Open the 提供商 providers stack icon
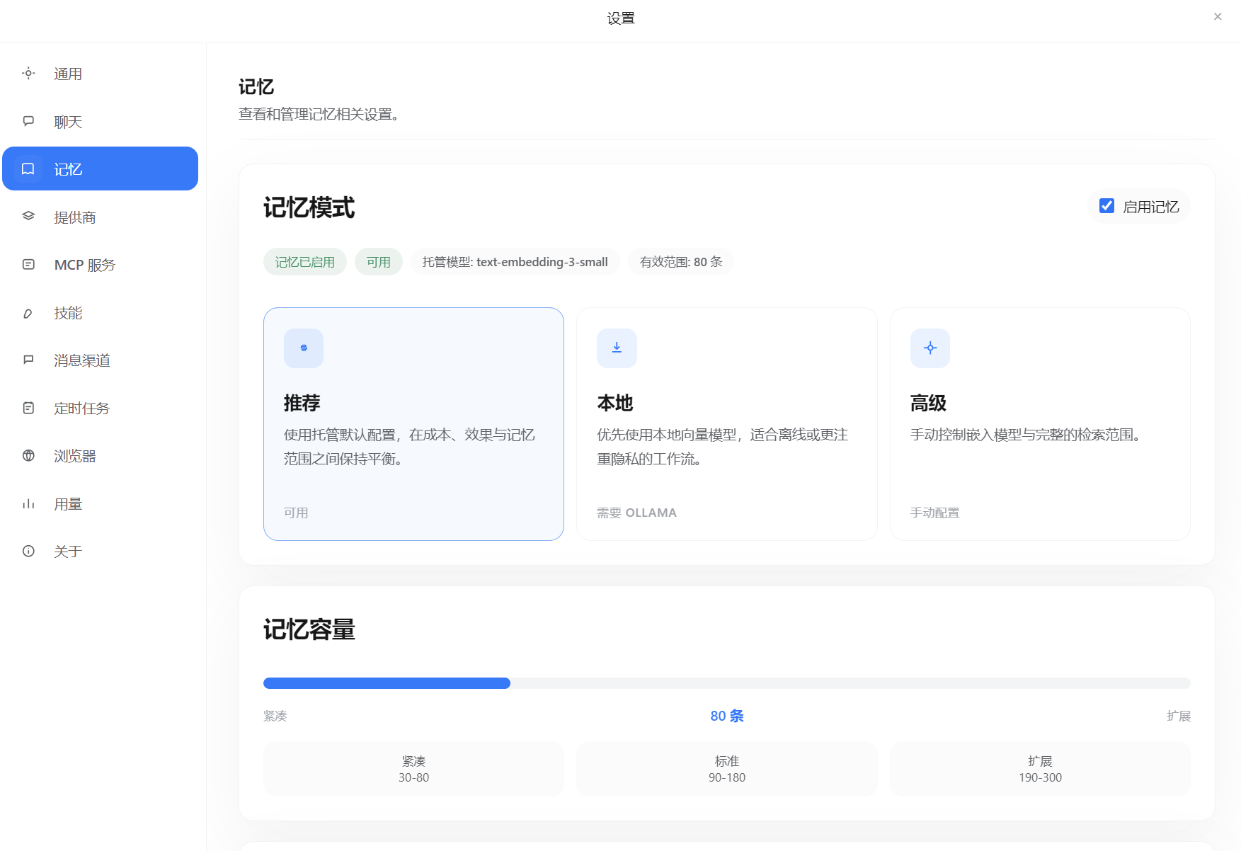The image size is (1241, 851). click(28, 216)
